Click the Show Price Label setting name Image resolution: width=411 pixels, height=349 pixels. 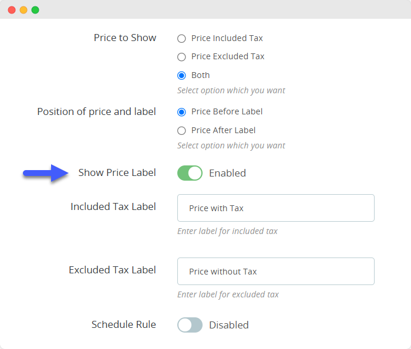pos(117,173)
